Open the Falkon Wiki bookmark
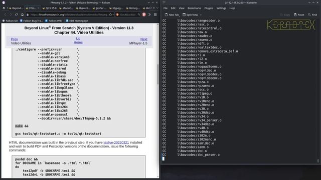 coord(54,21)
